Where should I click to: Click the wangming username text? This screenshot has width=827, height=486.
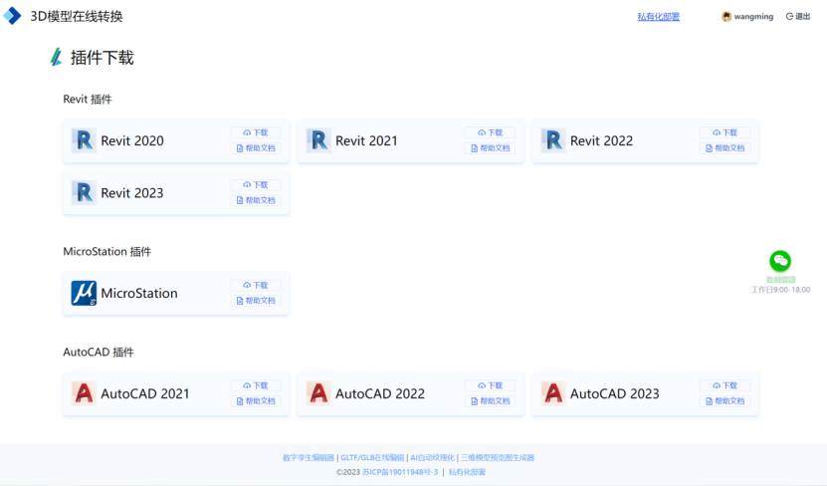[753, 16]
